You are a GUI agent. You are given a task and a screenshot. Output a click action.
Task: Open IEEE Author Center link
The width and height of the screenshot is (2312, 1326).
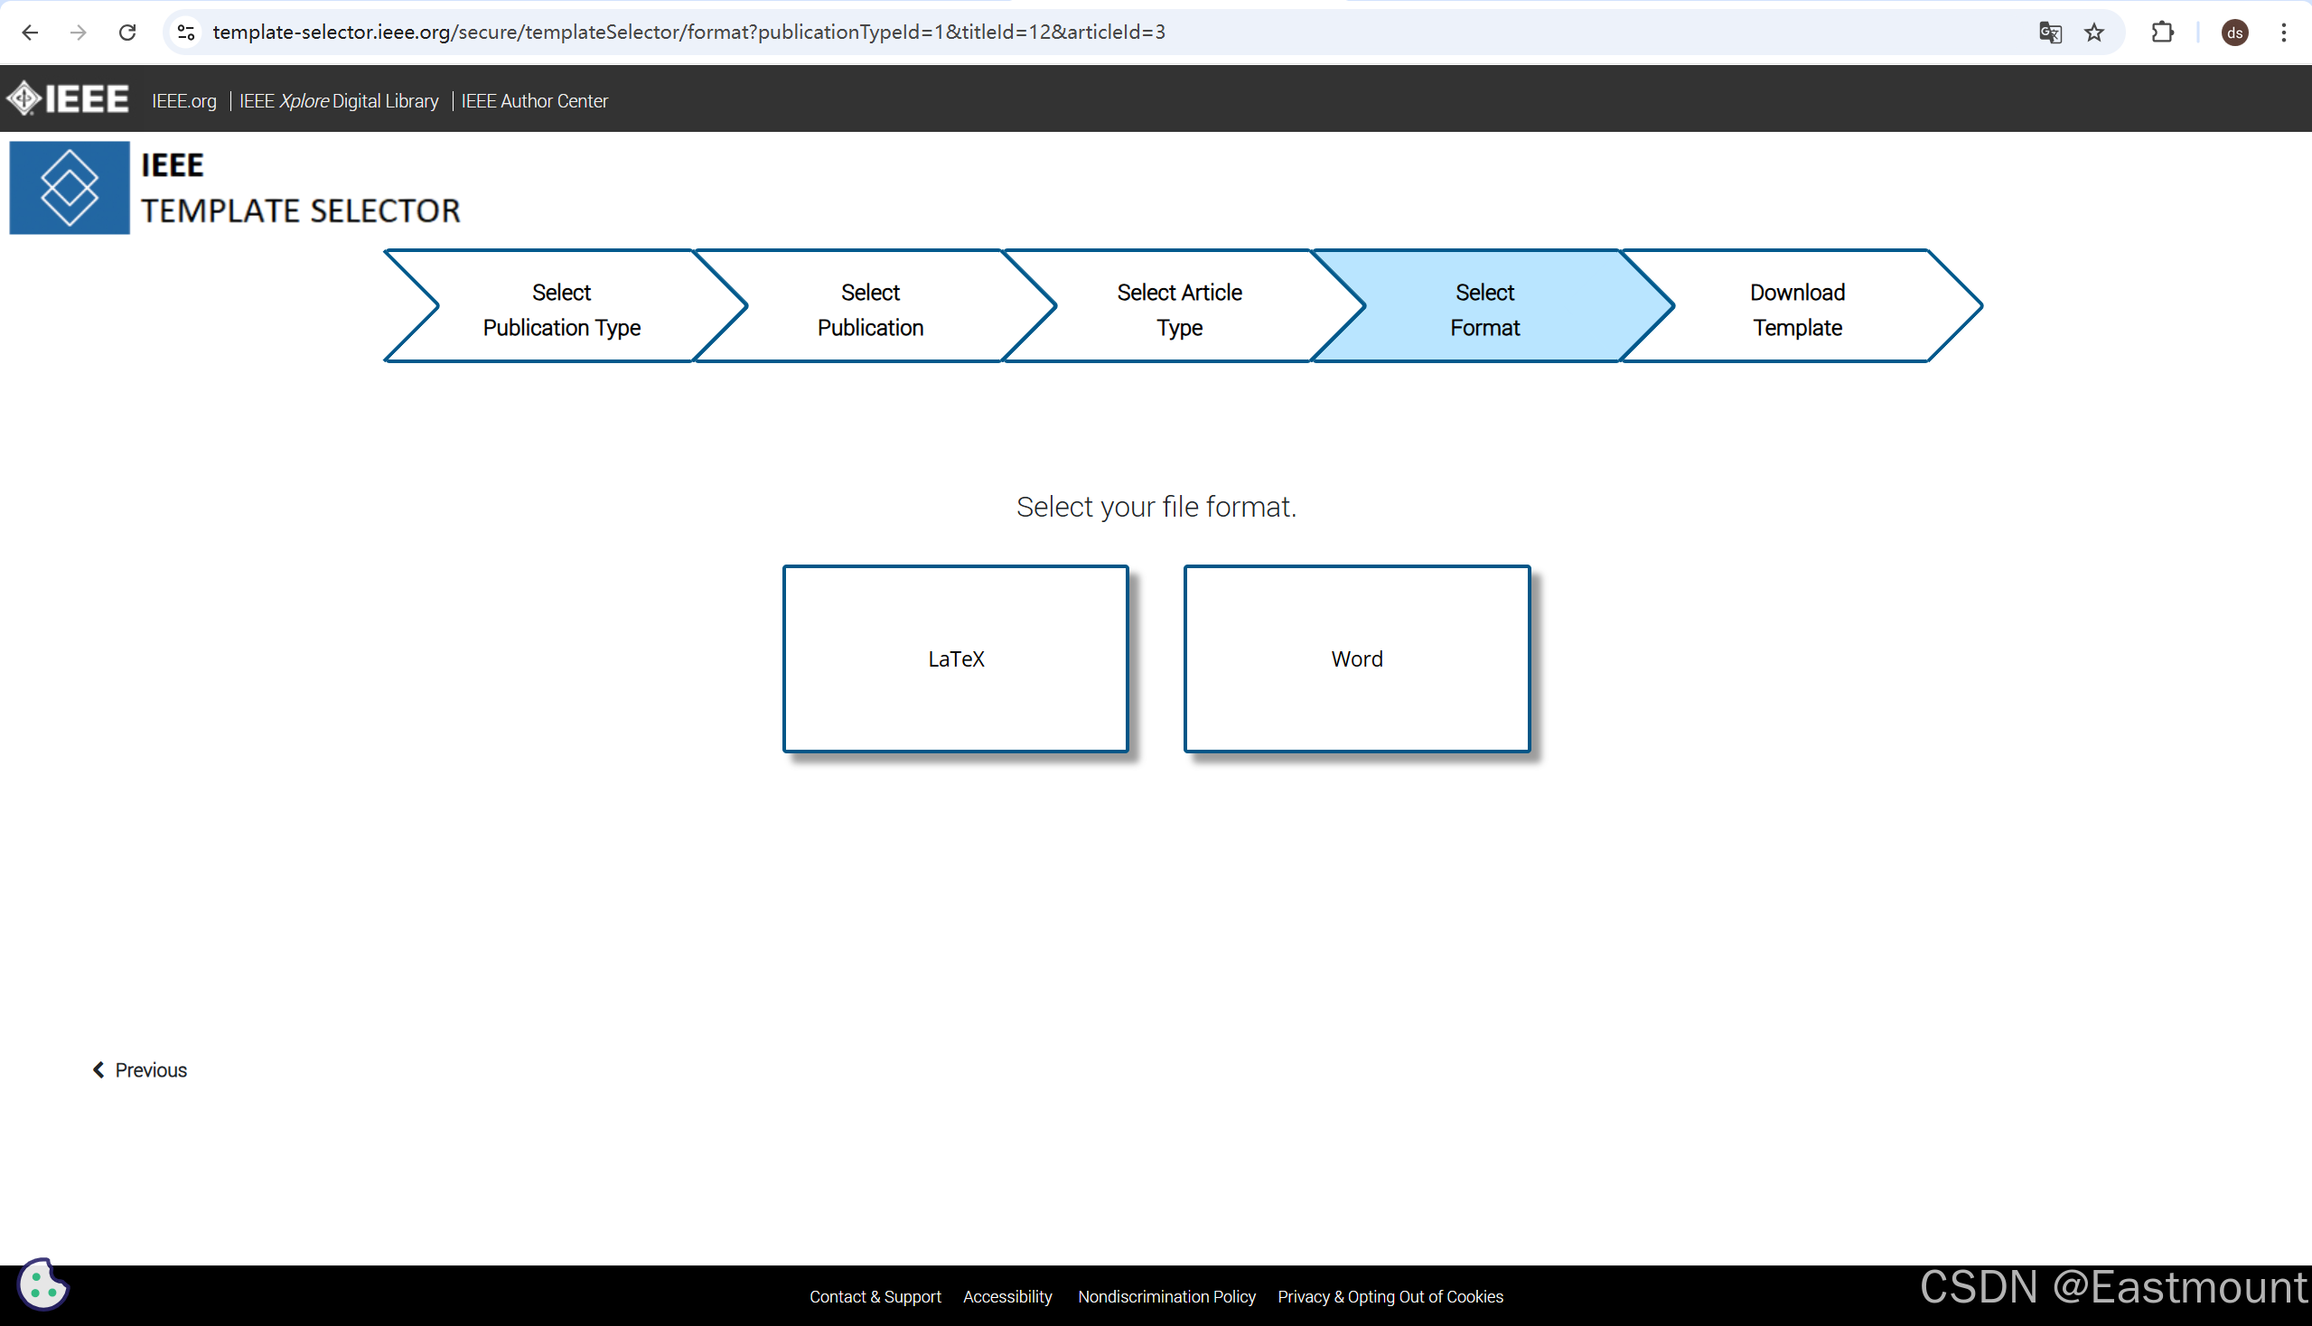pyautogui.click(x=534, y=101)
